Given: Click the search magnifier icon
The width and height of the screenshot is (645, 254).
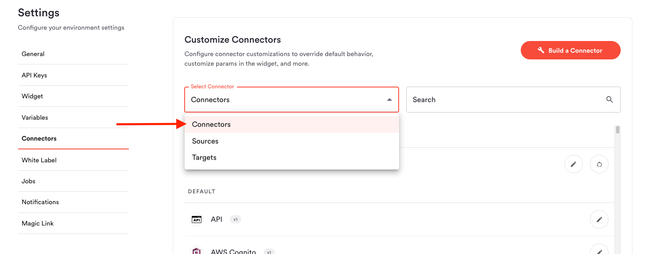Looking at the screenshot, I should [609, 100].
